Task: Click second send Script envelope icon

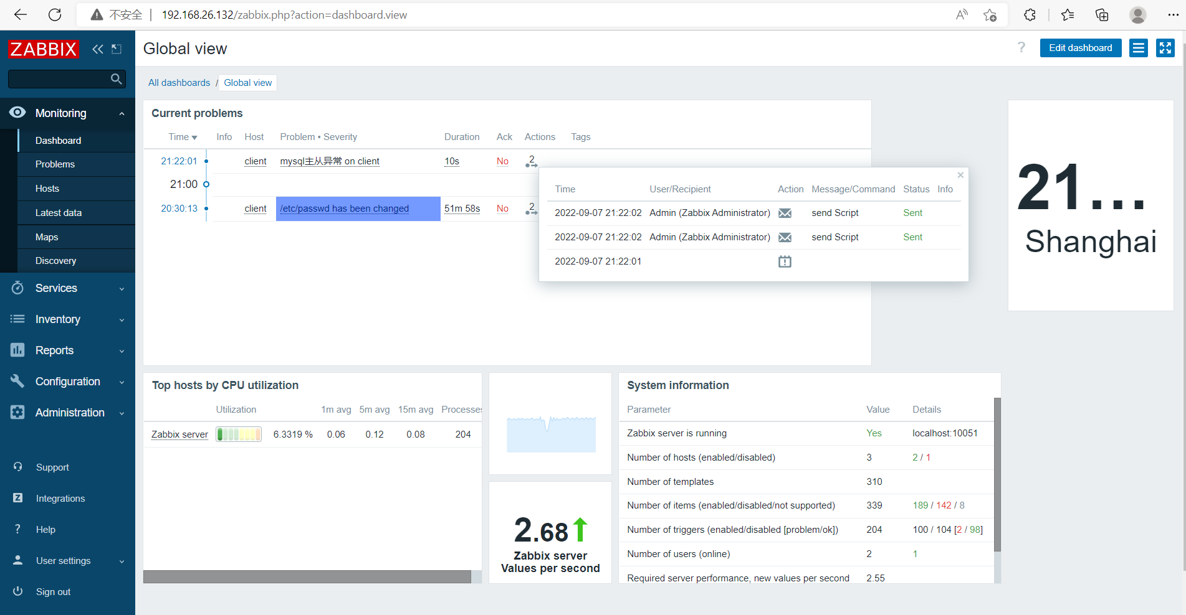Action: [x=785, y=237]
